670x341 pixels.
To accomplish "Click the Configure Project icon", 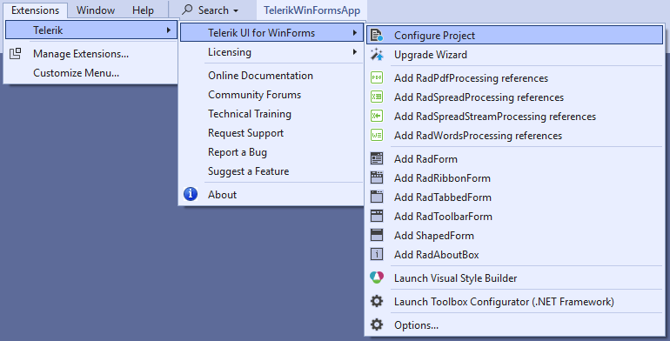I will click(377, 35).
